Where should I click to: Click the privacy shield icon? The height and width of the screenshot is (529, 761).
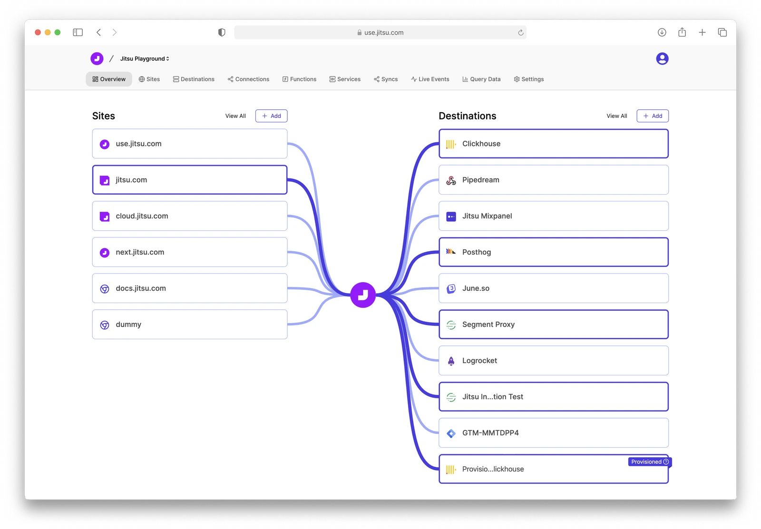pos(222,32)
